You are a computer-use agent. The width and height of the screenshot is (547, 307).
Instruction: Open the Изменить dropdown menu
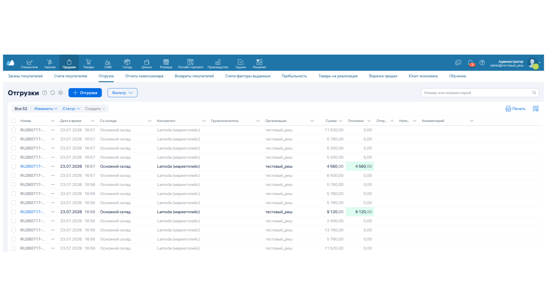tap(46, 109)
